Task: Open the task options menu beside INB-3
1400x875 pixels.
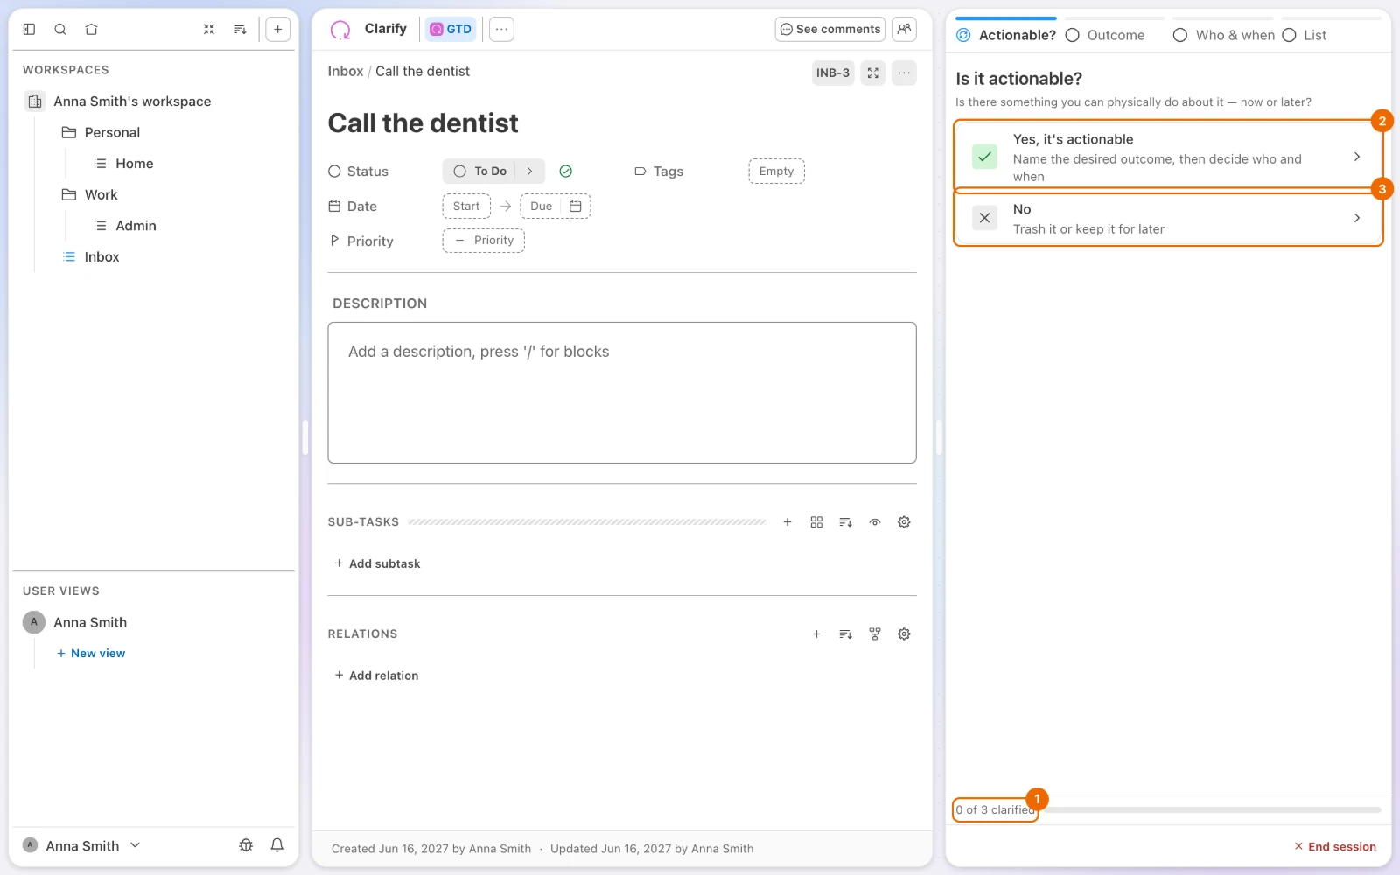Action: [905, 73]
